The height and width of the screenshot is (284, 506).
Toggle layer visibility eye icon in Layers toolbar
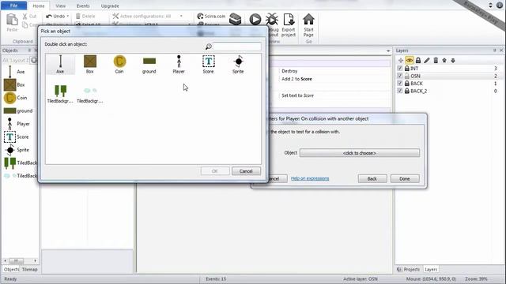coord(410,60)
